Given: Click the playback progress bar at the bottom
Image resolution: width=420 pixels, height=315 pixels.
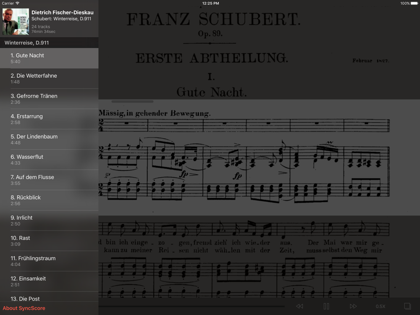Looking at the screenshot, I should [x=192, y=306].
